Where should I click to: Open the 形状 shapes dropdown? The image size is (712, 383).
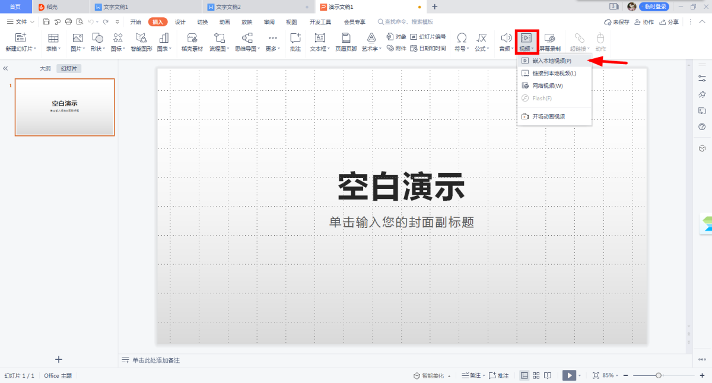97,49
